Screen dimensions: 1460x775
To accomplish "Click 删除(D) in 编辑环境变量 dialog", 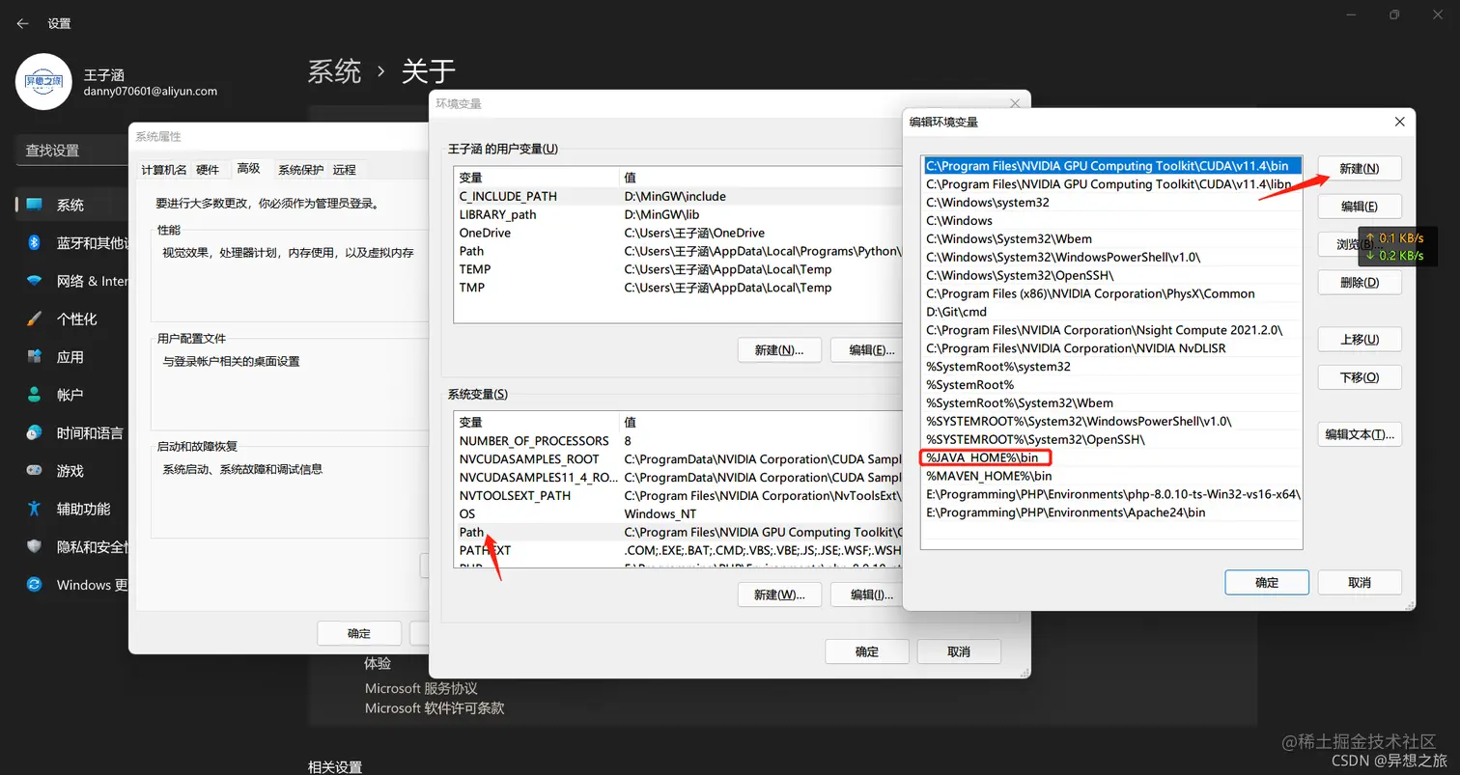I will (1360, 282).
